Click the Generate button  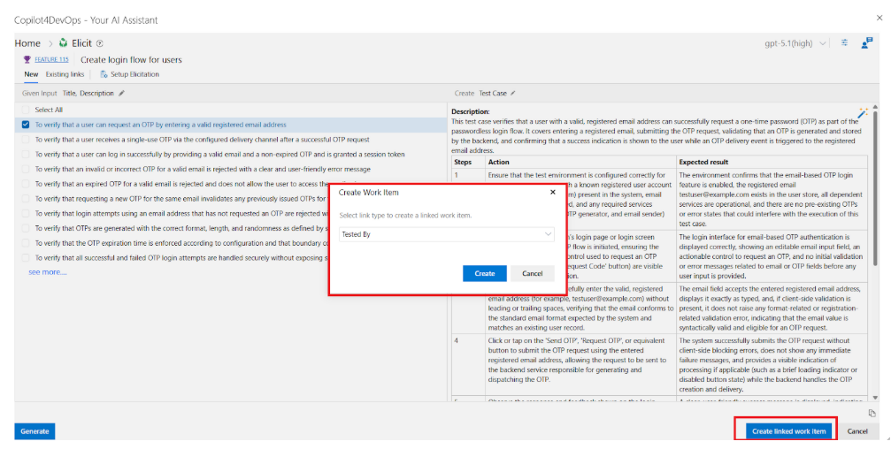pyautogui.click(x=35, y=431)
